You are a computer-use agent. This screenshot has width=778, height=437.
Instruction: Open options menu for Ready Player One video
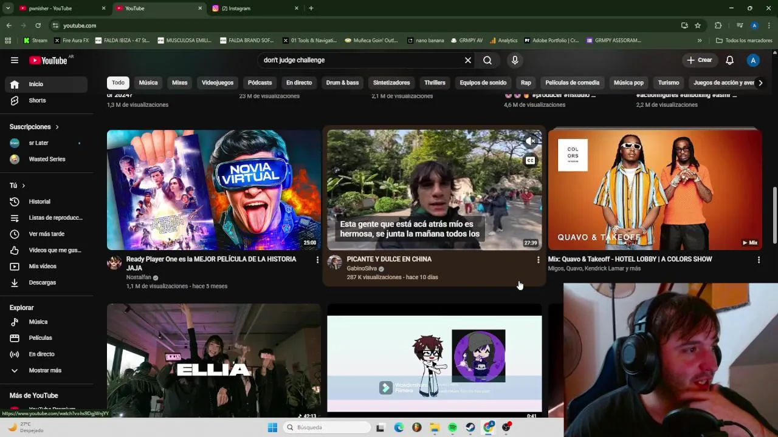[x=317, y=260]
